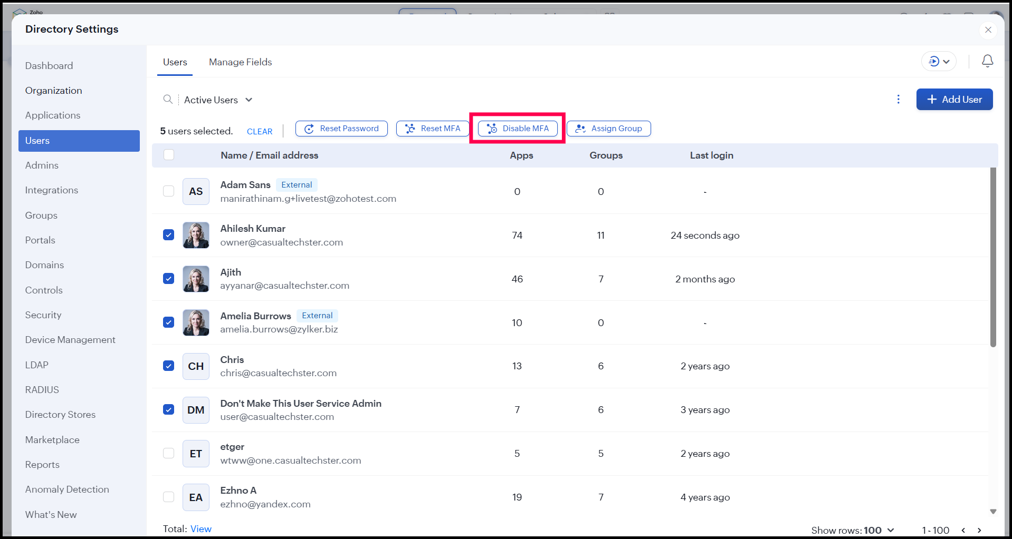Click the CLEAR selection link
1012x539 pixels.
(x=260, y=132)
